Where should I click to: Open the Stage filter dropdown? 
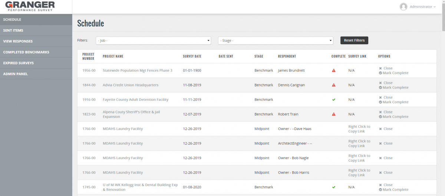pos(276,41)
